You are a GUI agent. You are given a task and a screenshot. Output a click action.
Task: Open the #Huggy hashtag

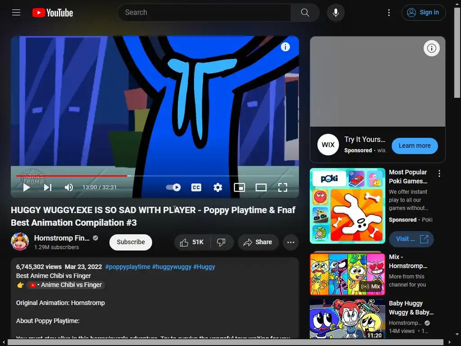click(204, 267)
